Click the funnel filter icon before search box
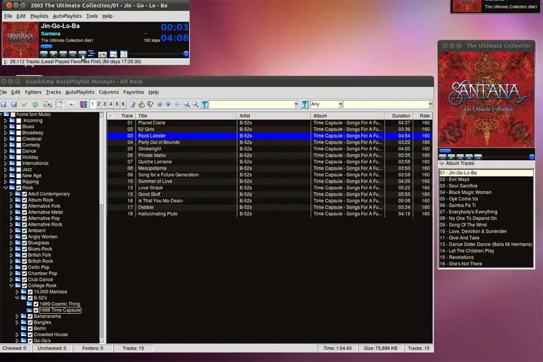 click(x=205, y=104)
